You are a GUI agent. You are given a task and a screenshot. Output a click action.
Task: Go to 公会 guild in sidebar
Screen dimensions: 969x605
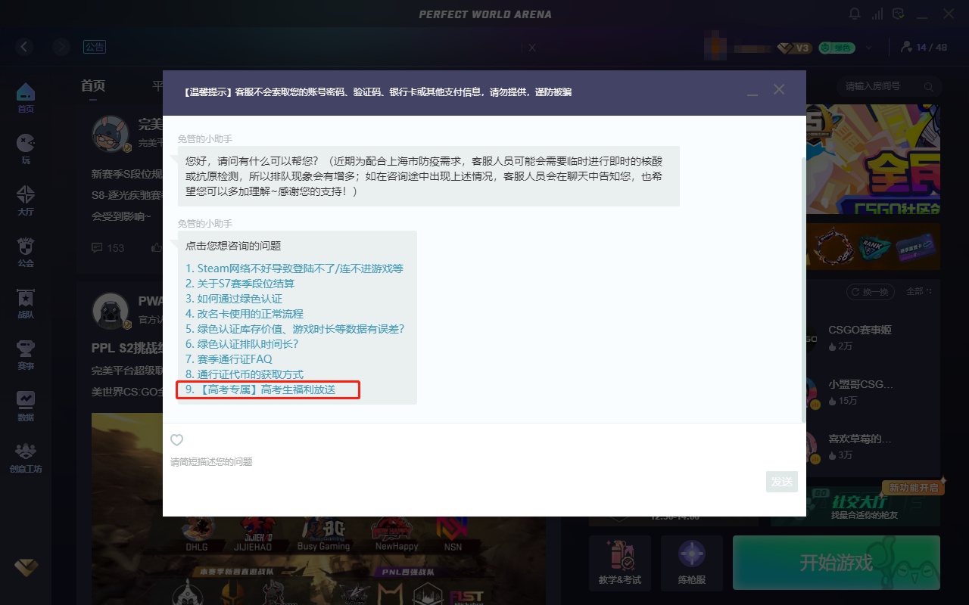26,252
